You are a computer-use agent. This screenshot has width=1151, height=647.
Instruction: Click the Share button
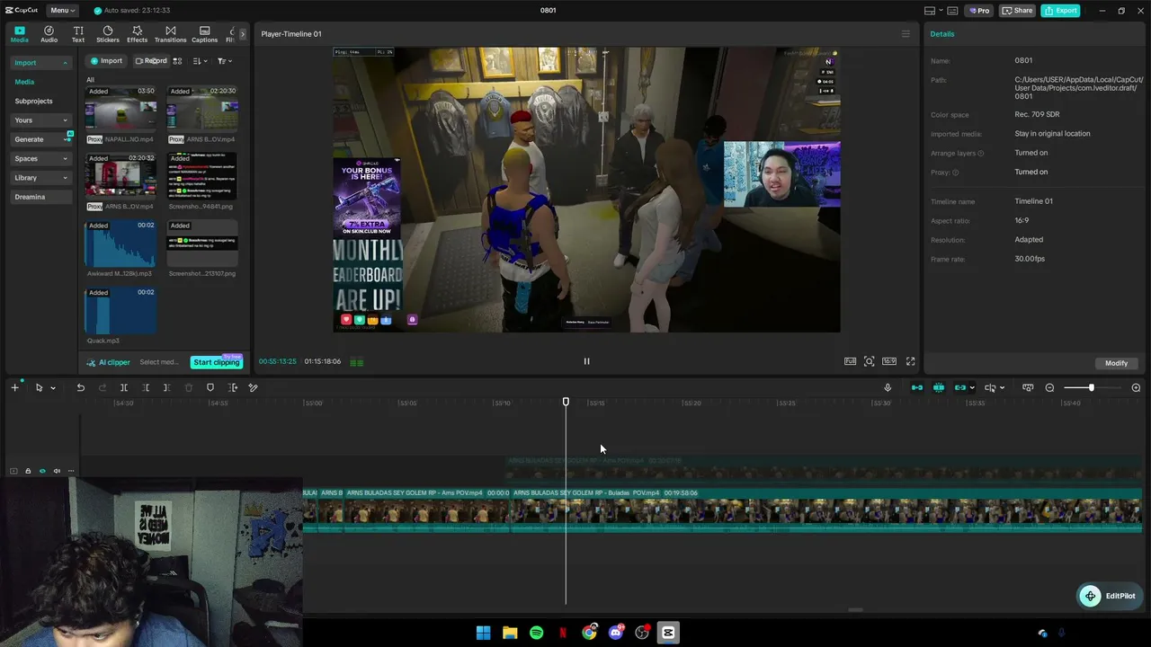1017,11
